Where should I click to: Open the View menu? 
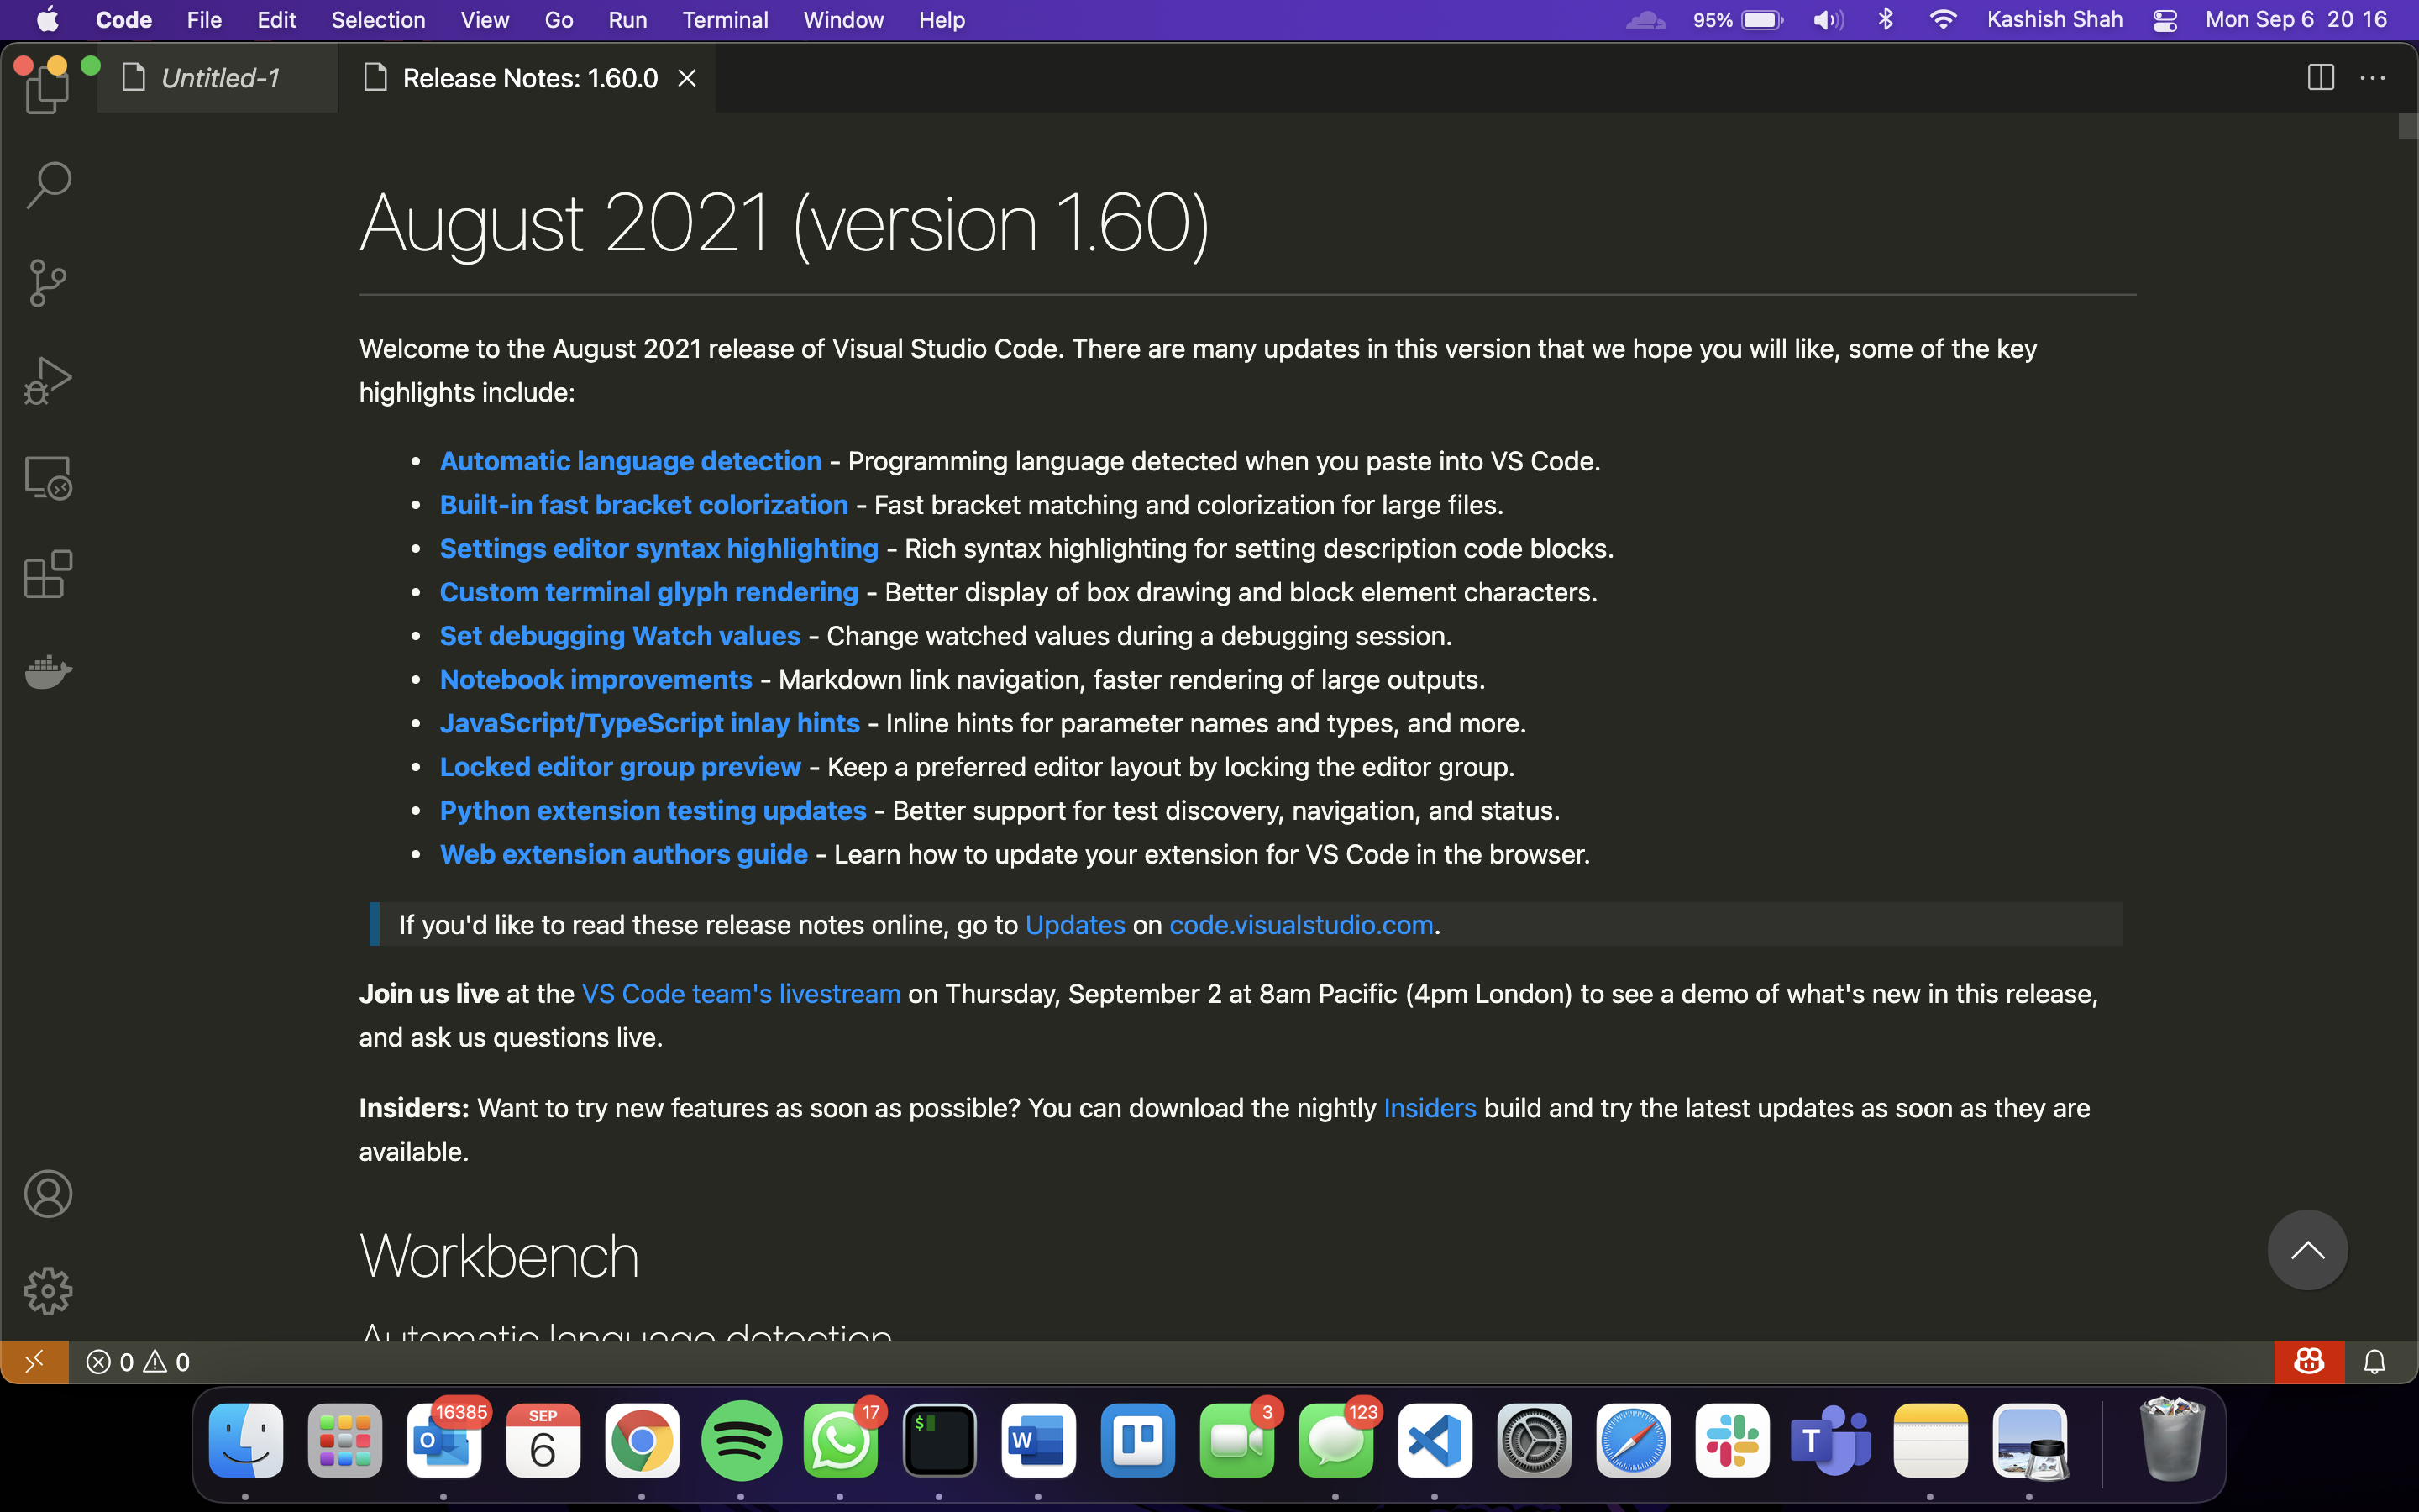coord(484,20)
